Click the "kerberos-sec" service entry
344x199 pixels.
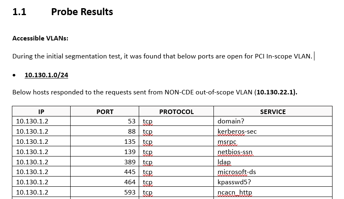point(237,132)
